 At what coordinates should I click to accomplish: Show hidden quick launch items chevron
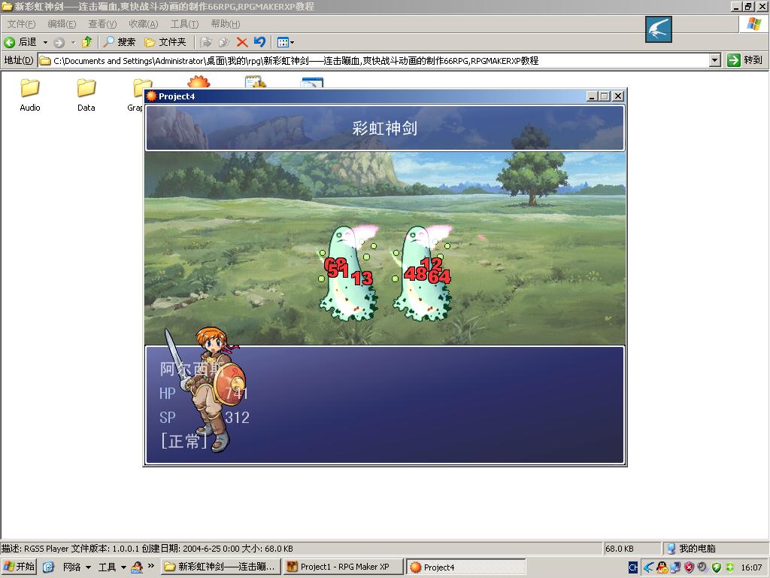150,566
